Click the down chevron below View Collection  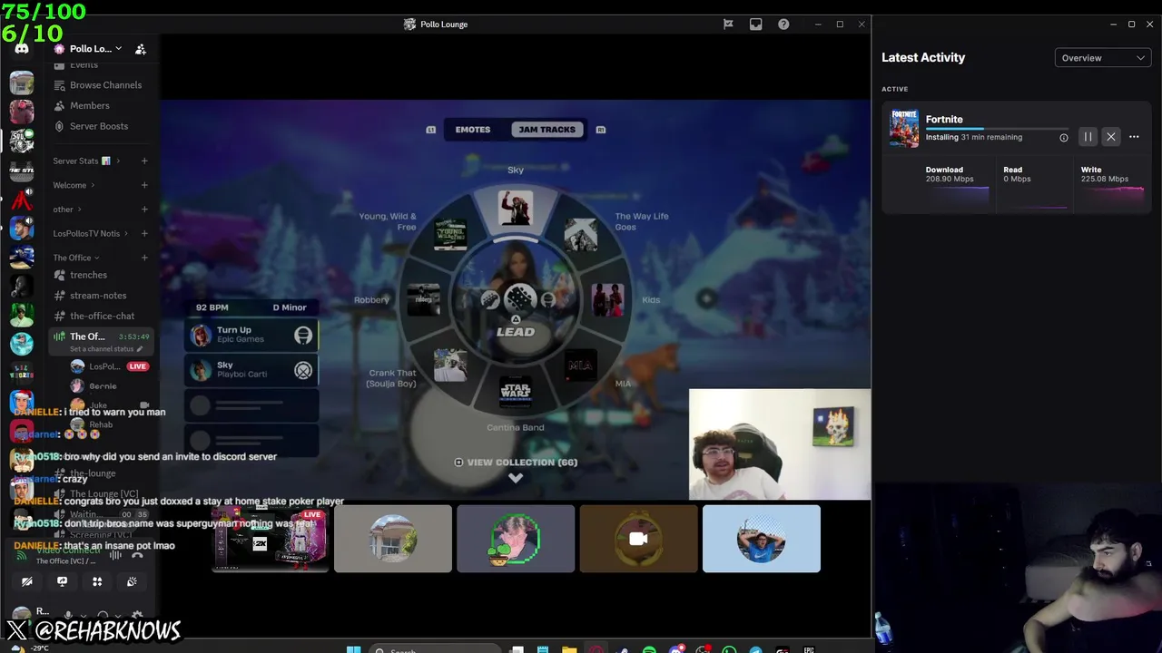(x=516, y=478)
